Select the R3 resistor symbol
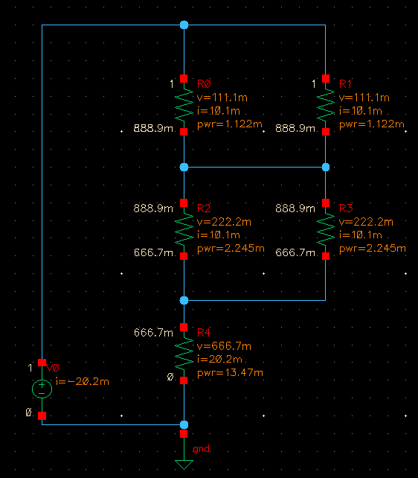This screenshot has height=478, width=418. [326, 229]
